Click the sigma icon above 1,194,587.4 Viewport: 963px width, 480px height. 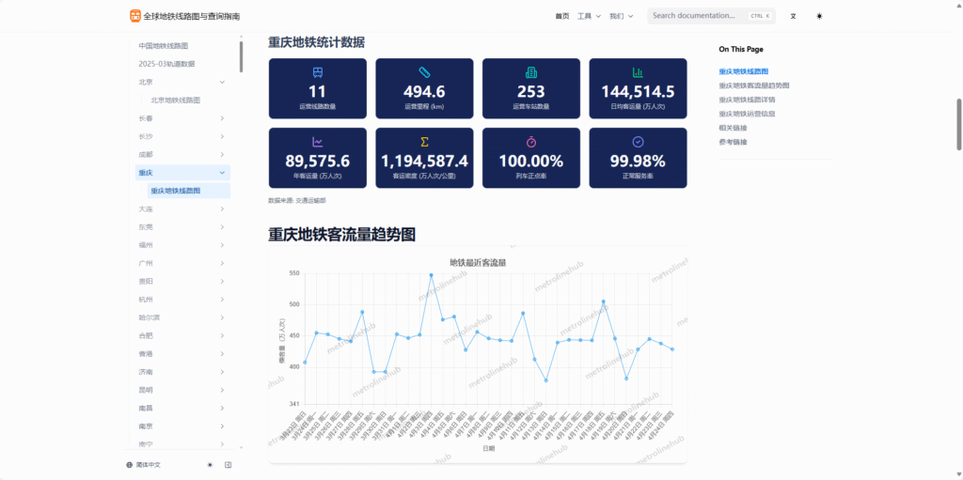[424, 142]
